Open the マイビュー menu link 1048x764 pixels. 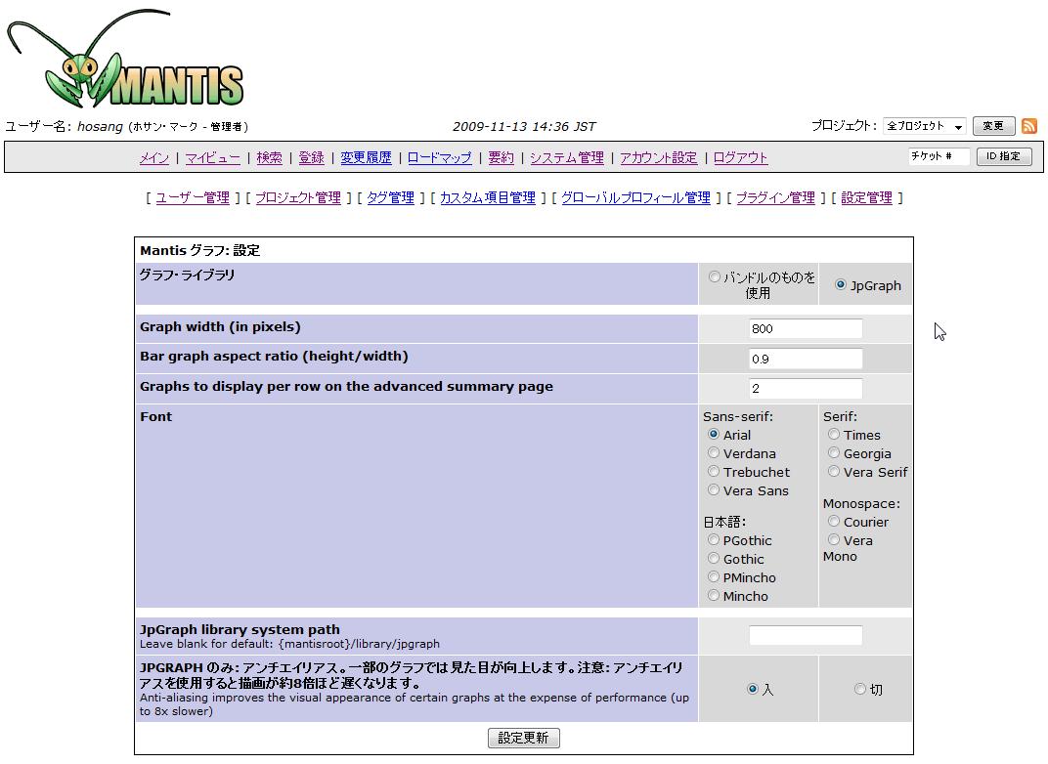point(212,157)
